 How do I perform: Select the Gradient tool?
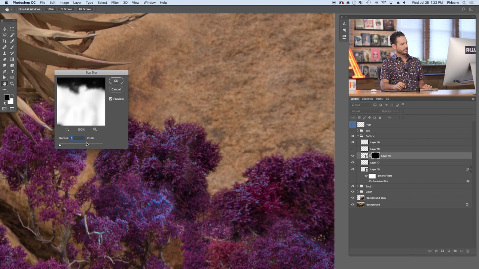point(12,59)
